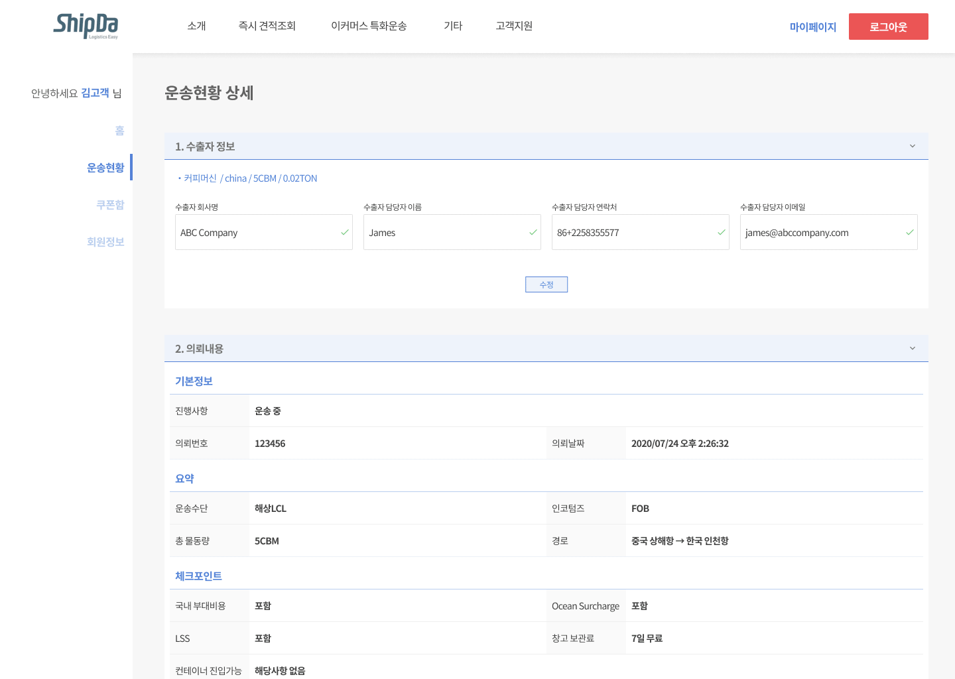Open the 소개 menu
This screenshot has width=955, height=679.
pos(196,26)
